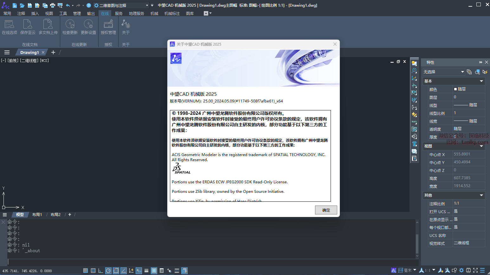Click the 多文档上传 ribbon button
The image size is (490, 275).
(x=48, y=27)
